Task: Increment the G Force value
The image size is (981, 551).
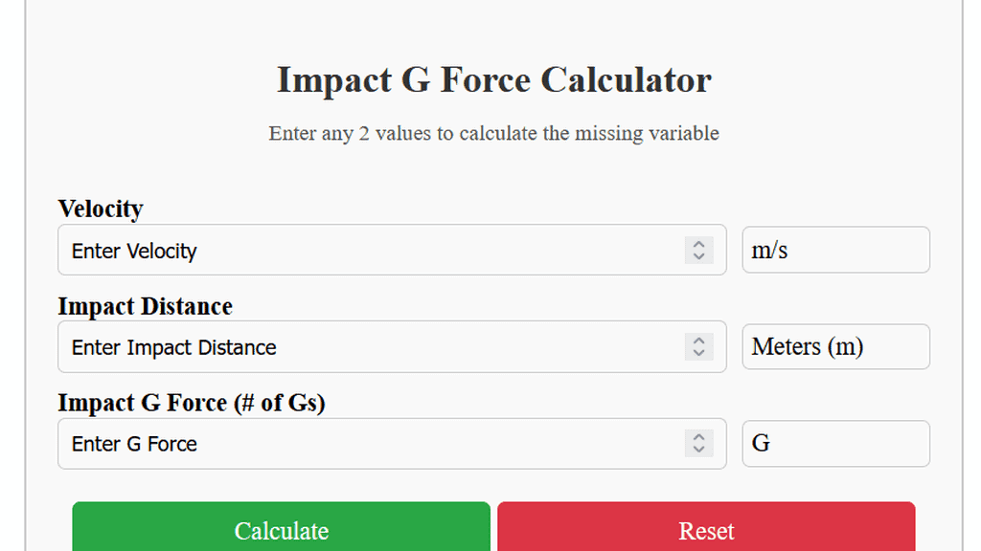Action: 698,437
